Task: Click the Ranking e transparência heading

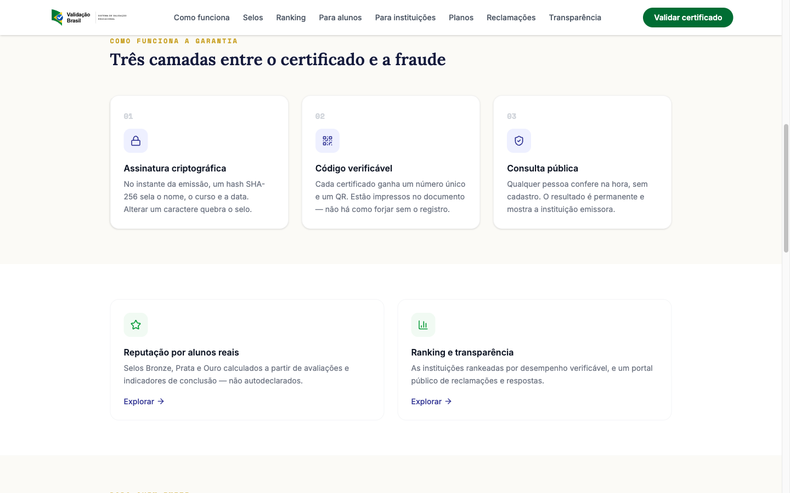Action: tap(462, 352)
